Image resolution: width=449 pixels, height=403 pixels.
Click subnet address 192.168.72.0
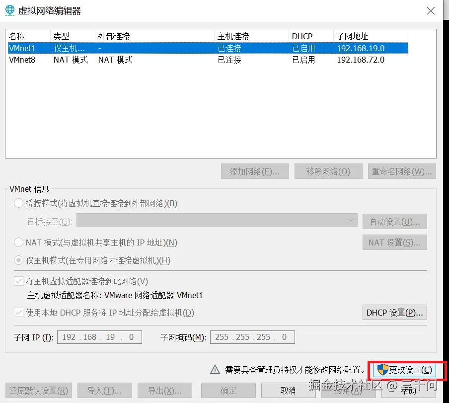point(360,60)
